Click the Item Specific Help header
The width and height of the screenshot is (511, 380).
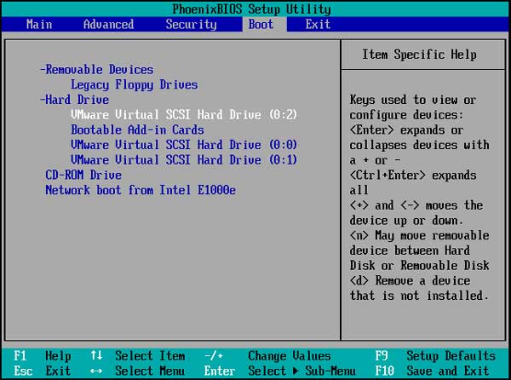pos(419,55)
